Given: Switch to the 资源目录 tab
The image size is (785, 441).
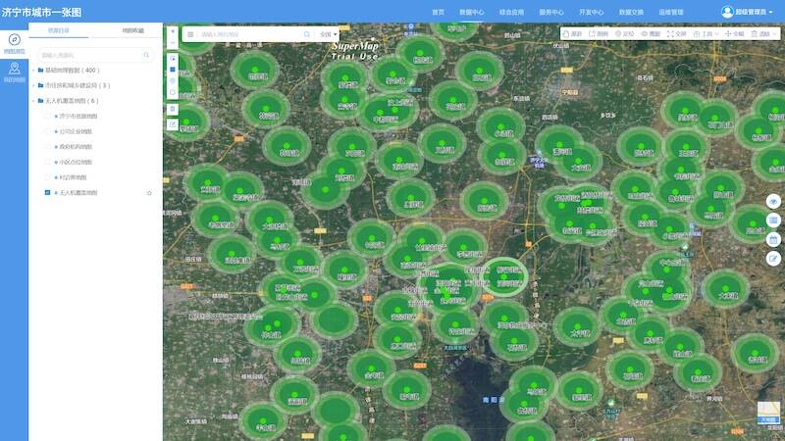Looking at the screenshot, I should [x=59, y=30].
